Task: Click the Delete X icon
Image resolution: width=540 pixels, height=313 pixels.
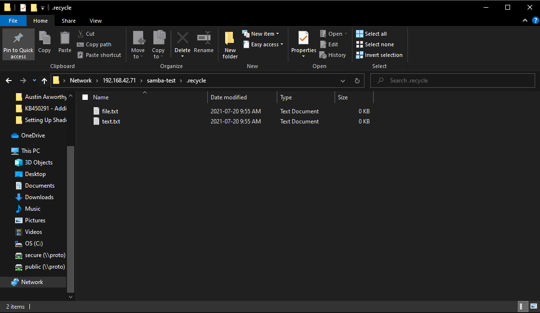Action: tap(183, 38)
